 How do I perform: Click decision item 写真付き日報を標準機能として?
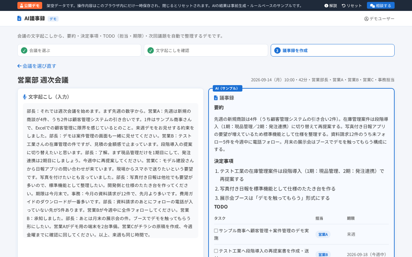point(277,188)
